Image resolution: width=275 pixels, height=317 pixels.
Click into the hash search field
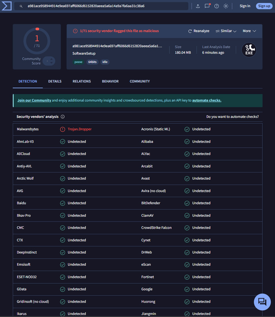coord(102,6)
